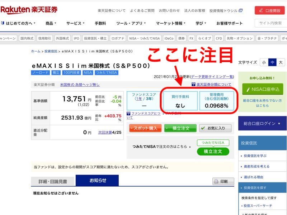
Task: Open the 総合口座ログイン dropdown
Action: [x=263, y=124]
